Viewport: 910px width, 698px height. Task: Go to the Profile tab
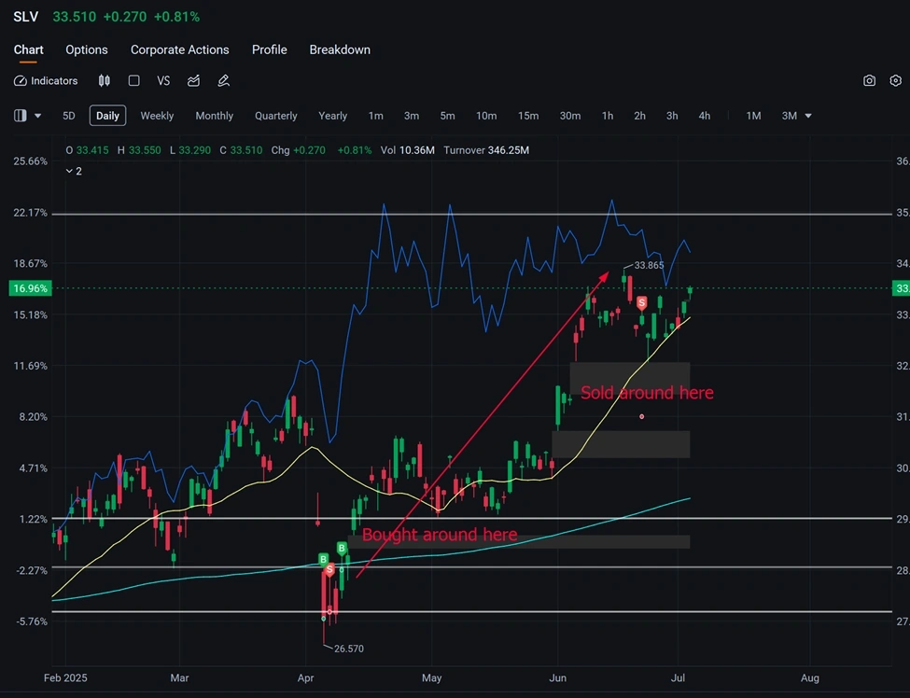pos(270,49)
